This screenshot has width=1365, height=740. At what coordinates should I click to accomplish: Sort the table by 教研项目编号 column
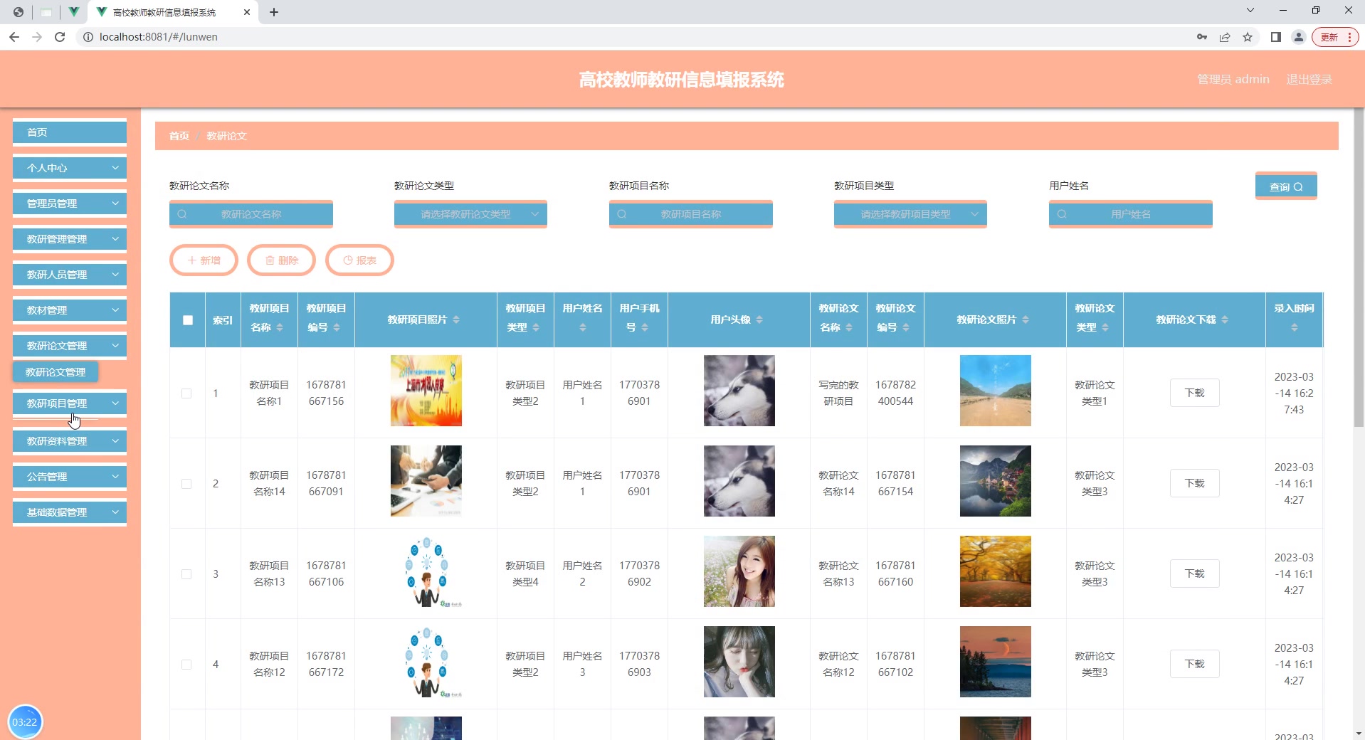pos(337,327)
